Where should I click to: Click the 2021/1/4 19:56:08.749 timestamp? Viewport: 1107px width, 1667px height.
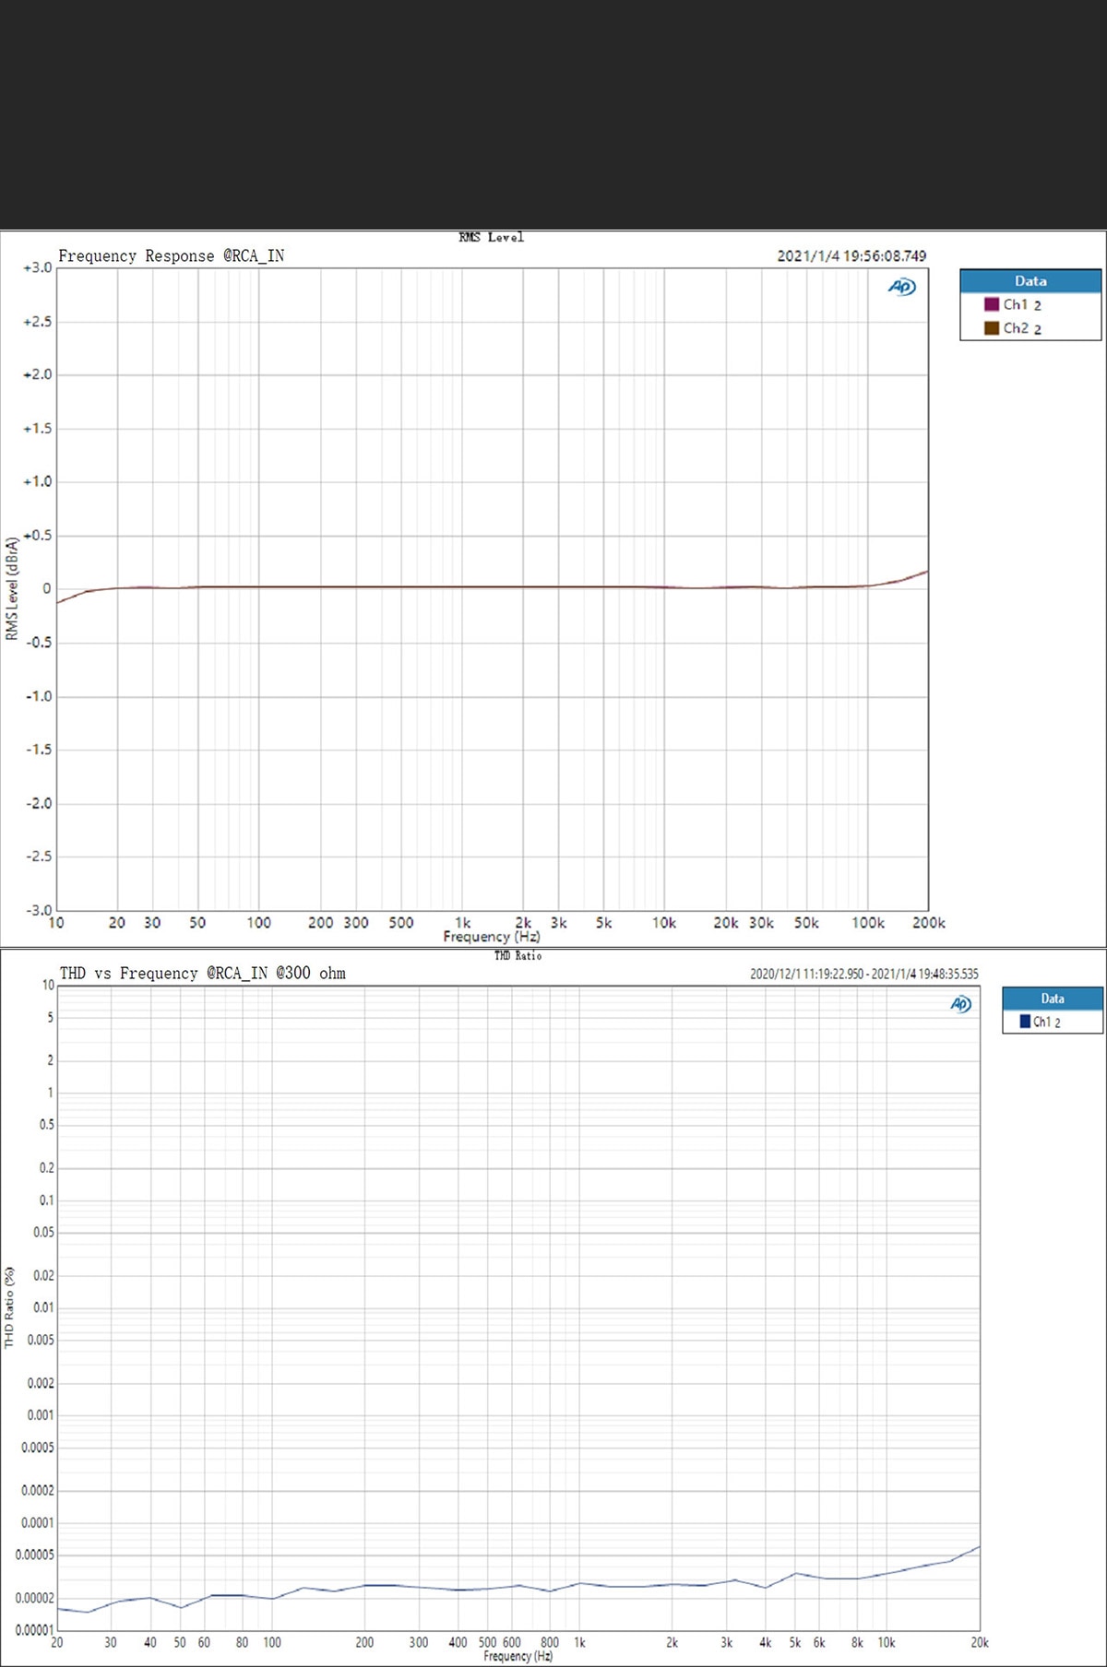pyautogui.click(x=851, y=256)
